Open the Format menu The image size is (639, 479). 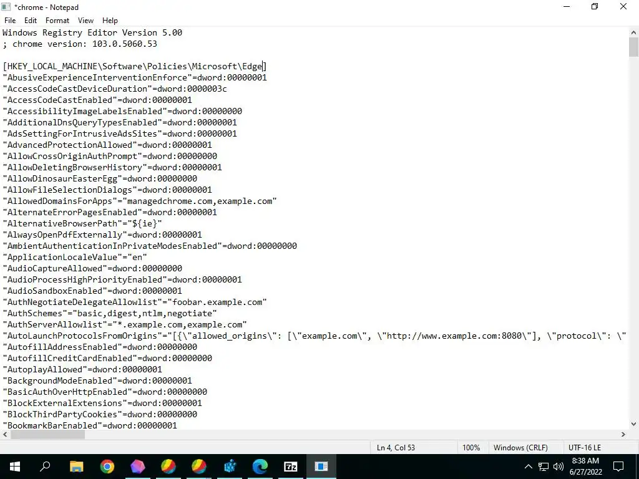[x=57, y=21]
